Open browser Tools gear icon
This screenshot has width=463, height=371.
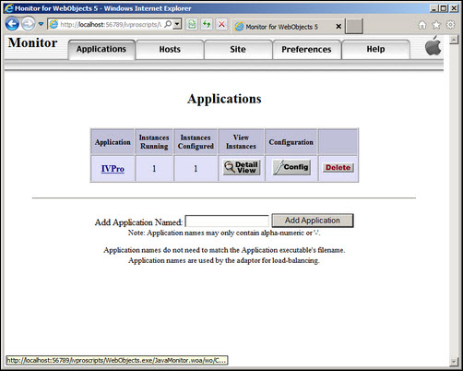450,25
